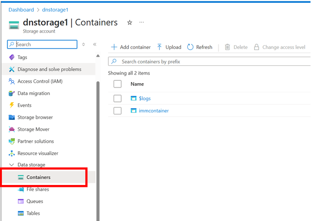Click the storage account icon beside dnstorage1 title
This screenshot has width=311, height=221.
(x=14, y=25)
